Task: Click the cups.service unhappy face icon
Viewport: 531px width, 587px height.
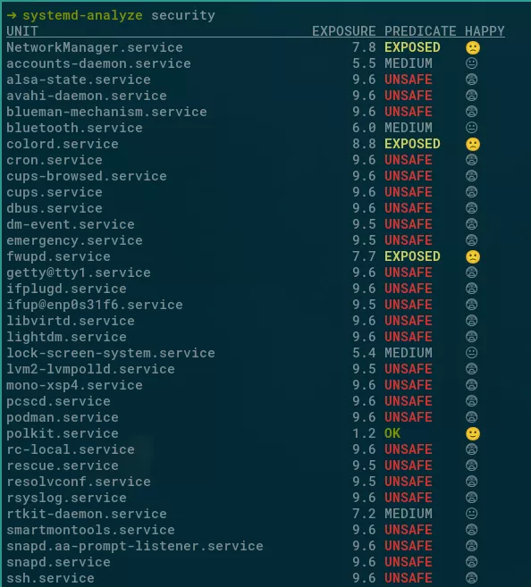Action: click(x=471, y=192)
